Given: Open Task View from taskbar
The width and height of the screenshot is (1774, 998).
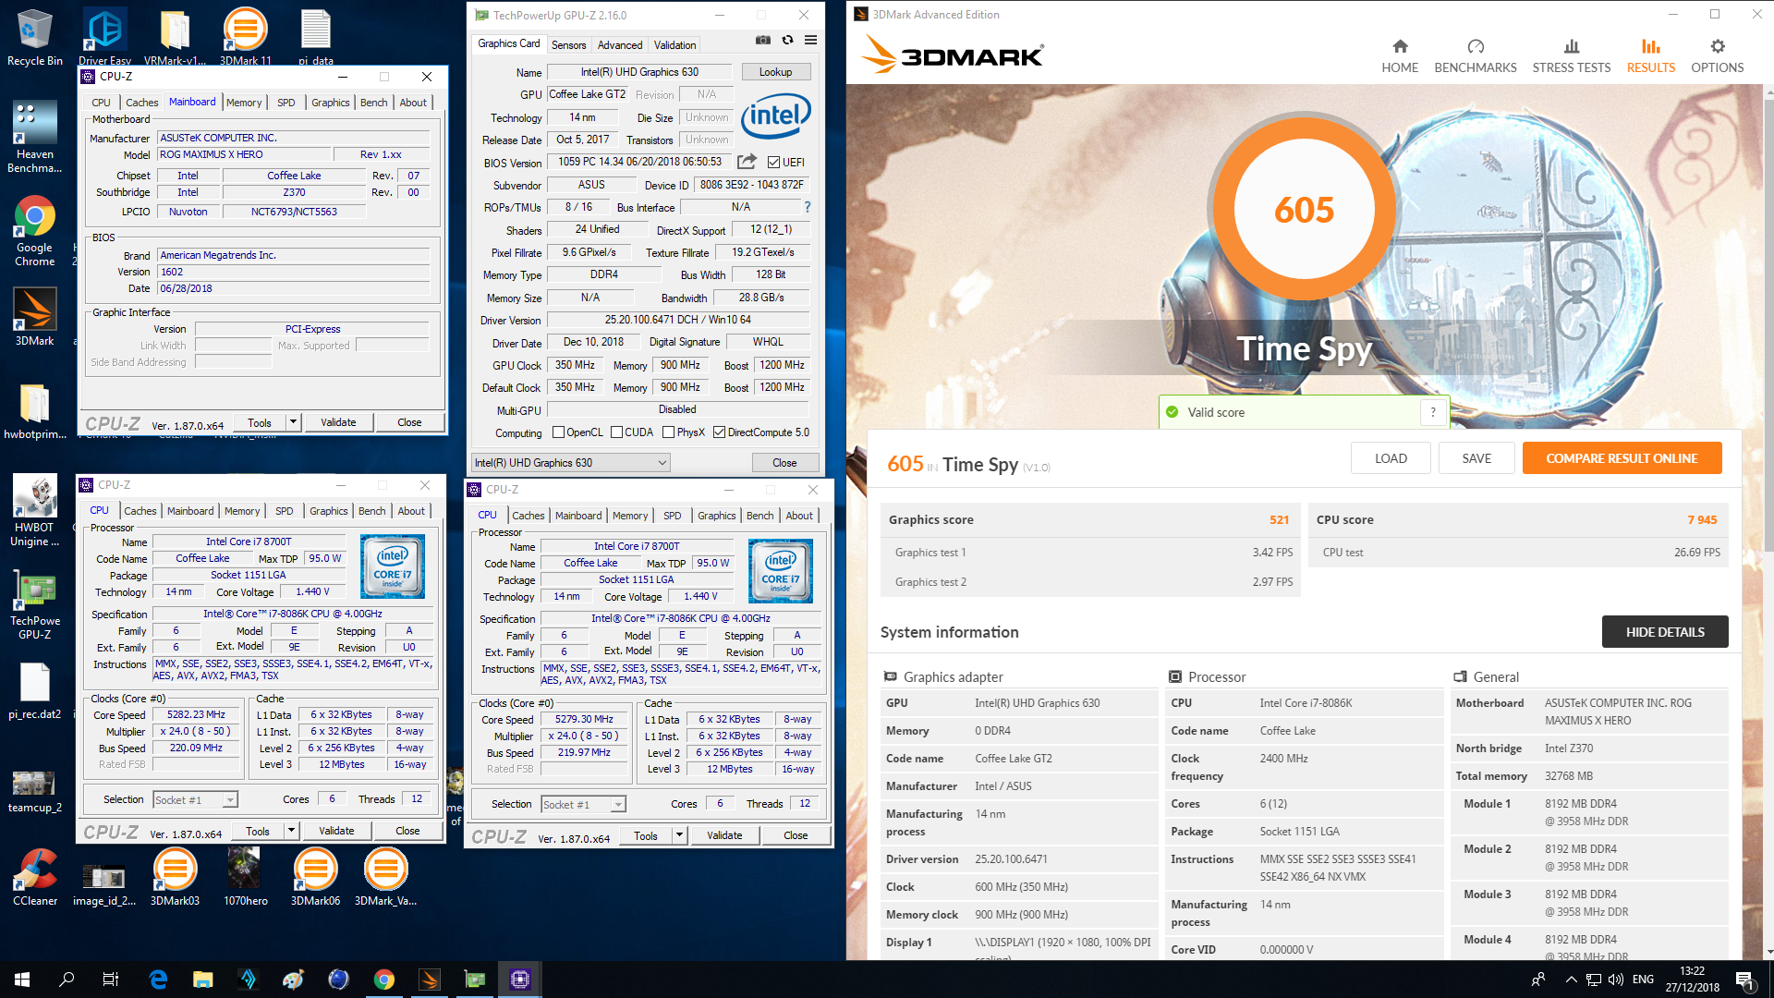Looking at the screenshot, I should coord(111,980).
